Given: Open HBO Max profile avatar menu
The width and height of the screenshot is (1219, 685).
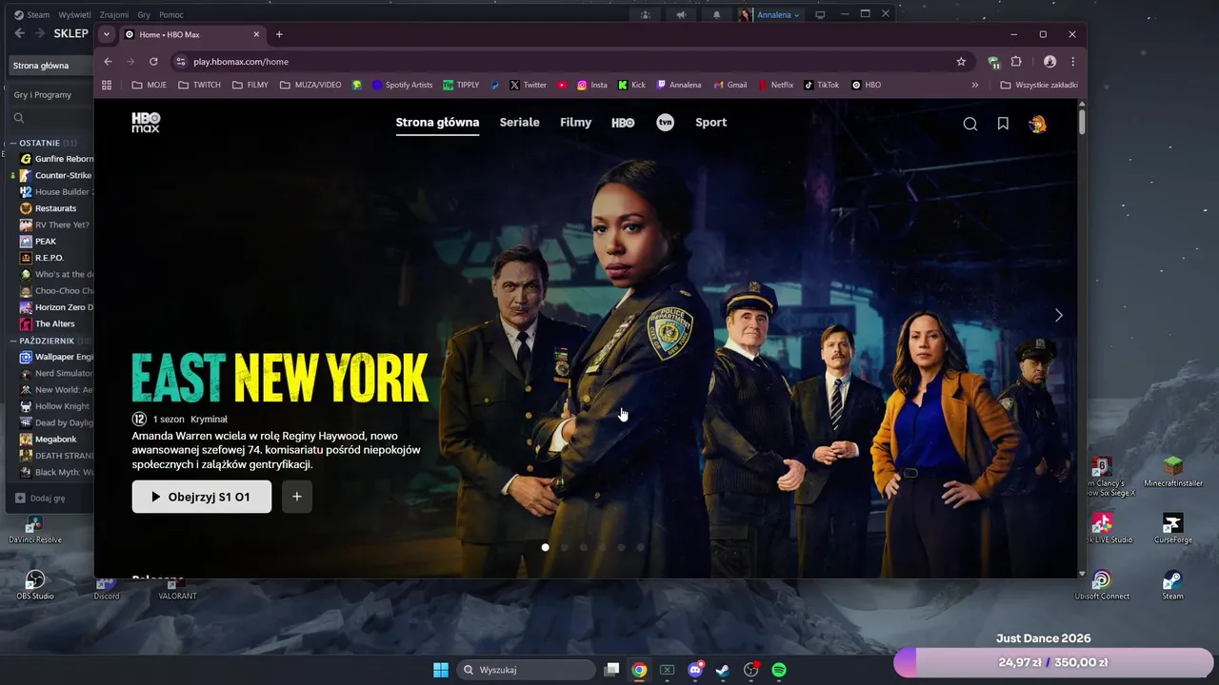Looking at the screenshot, I should click(1038, 124).
